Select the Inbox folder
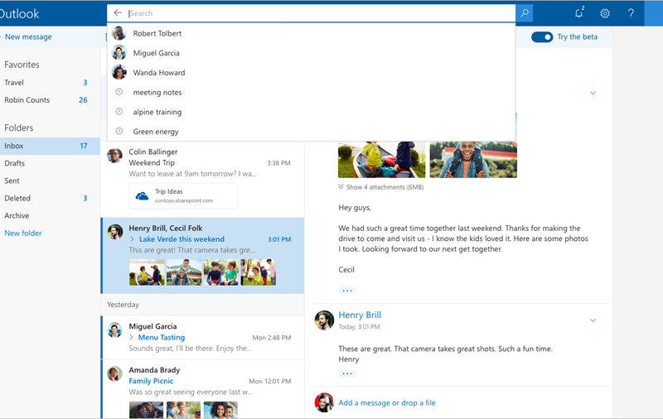663x419 pixels. [x=14, y=146]
